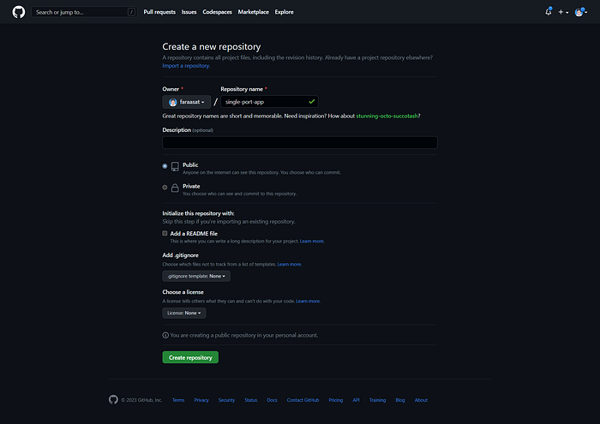Expand the .gitignore template dropdown
This screenshot has height=424, width=600.
(196, 276)
